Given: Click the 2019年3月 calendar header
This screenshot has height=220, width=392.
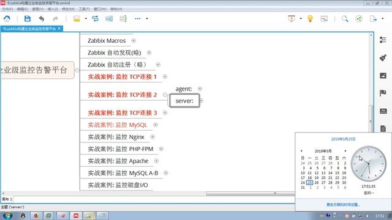Looking at the screenshot, I should coord(323,151).
